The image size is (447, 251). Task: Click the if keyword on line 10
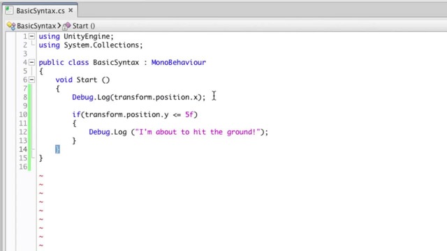tap(76, 114)
